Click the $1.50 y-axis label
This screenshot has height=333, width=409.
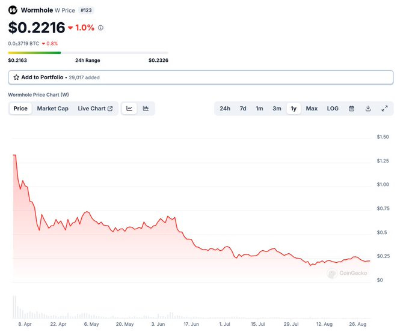383,137
